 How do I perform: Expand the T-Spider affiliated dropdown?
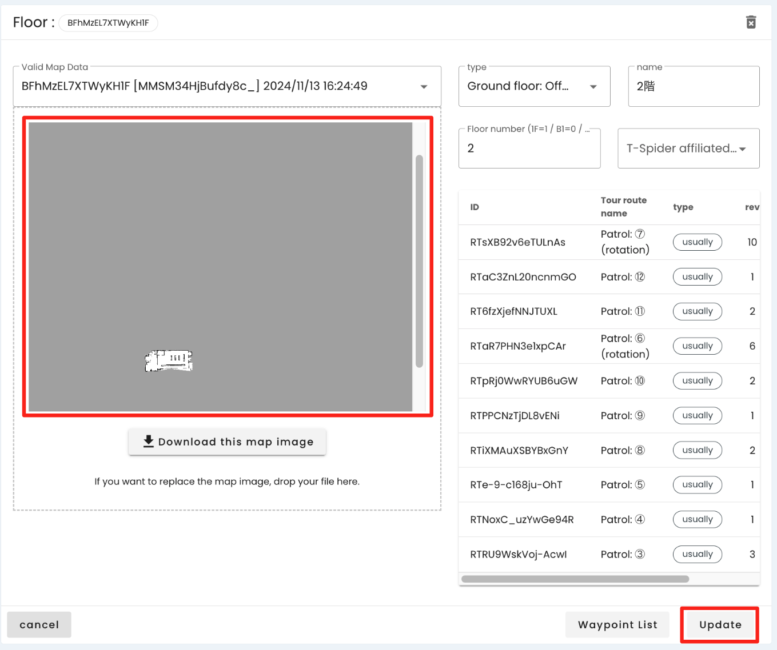[x=688, y=149]
